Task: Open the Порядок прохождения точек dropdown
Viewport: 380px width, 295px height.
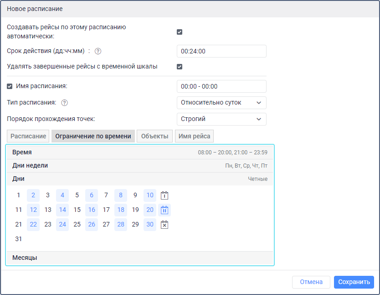Action: coord(221,119)
